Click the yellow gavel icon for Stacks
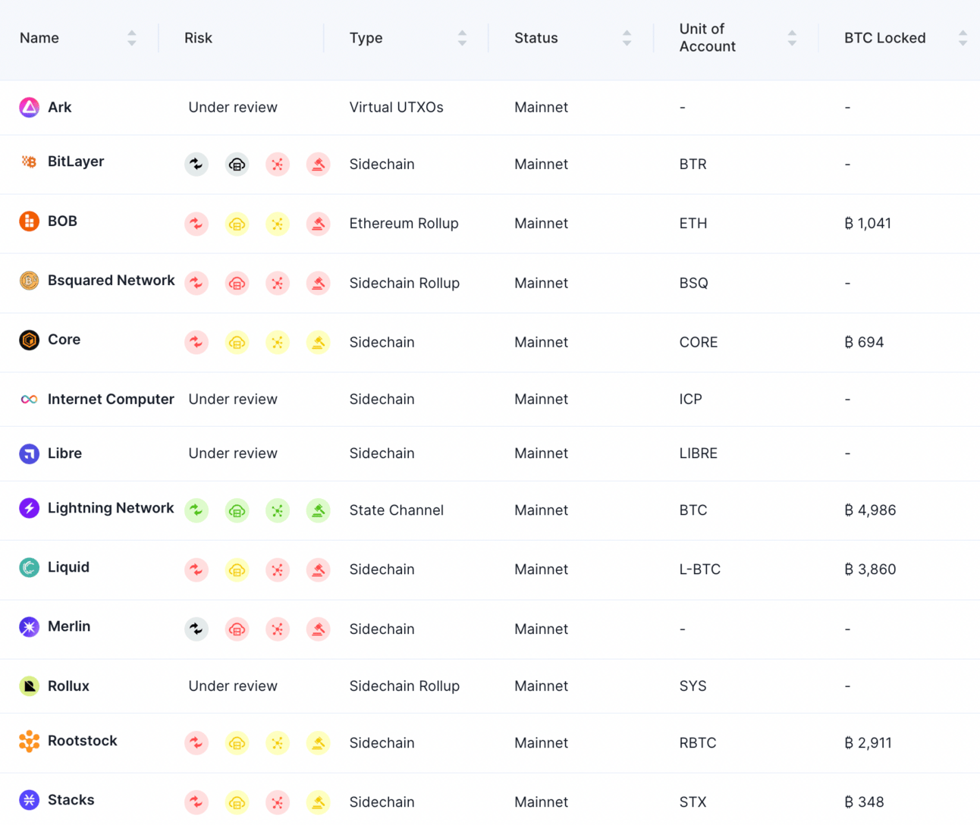This screenshot has height=825, width=980. point(318,802)
